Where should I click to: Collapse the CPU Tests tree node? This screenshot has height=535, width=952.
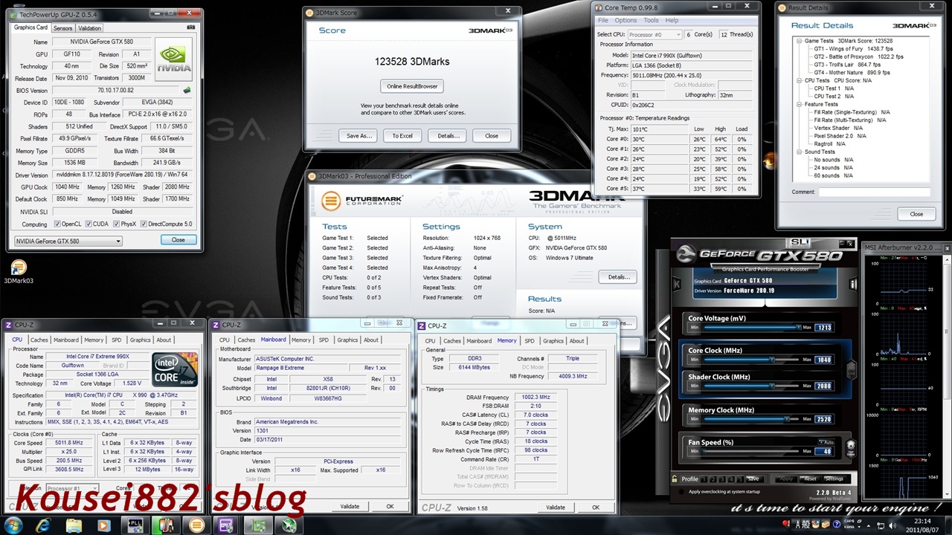[x=798, y=80]
